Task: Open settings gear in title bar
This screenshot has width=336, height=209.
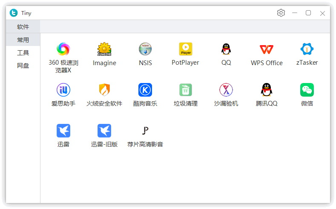Action: coord(281,13)
